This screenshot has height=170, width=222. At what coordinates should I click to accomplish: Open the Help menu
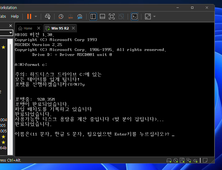click(15, 16)
